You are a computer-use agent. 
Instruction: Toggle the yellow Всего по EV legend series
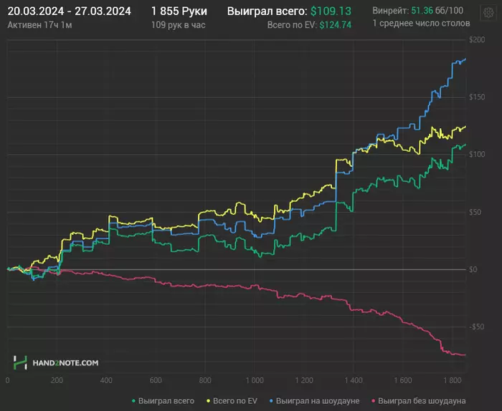[232, 401]
